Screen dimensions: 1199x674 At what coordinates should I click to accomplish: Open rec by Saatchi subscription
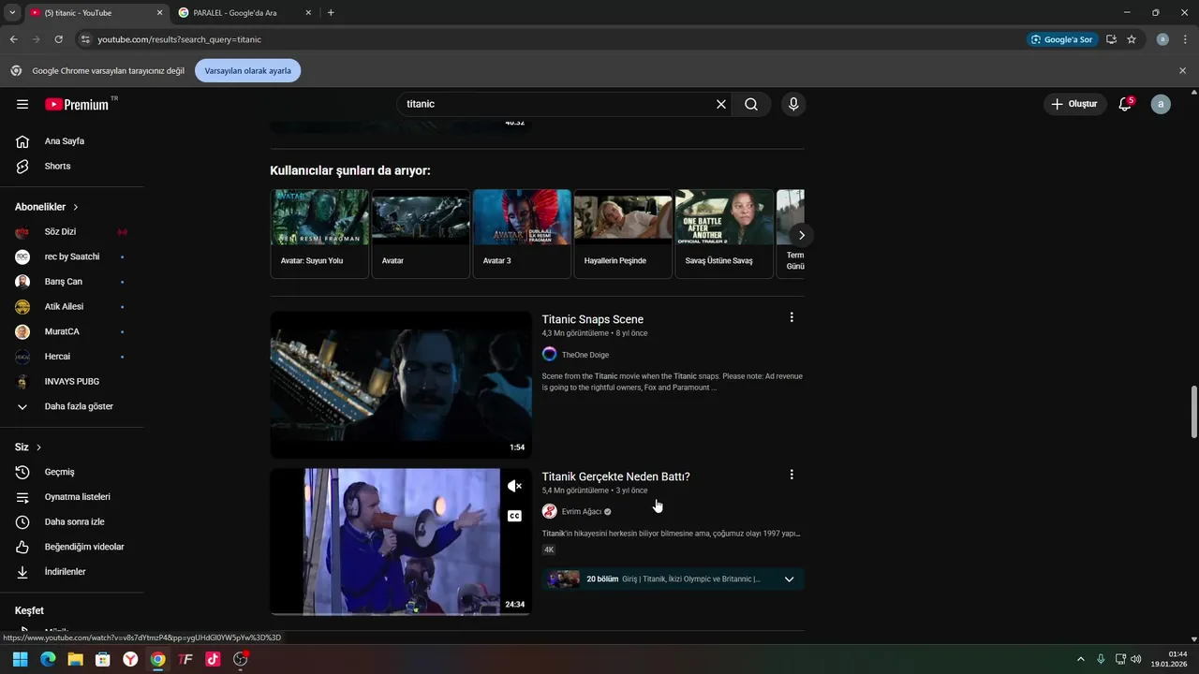click(x=72, y=256)
